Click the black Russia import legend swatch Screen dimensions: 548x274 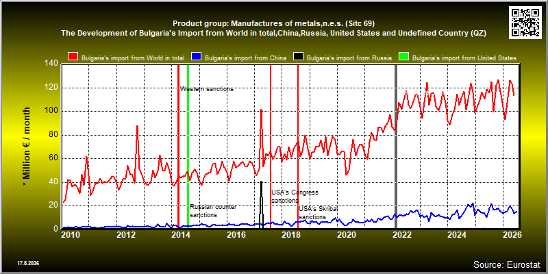tap(299, 58)
